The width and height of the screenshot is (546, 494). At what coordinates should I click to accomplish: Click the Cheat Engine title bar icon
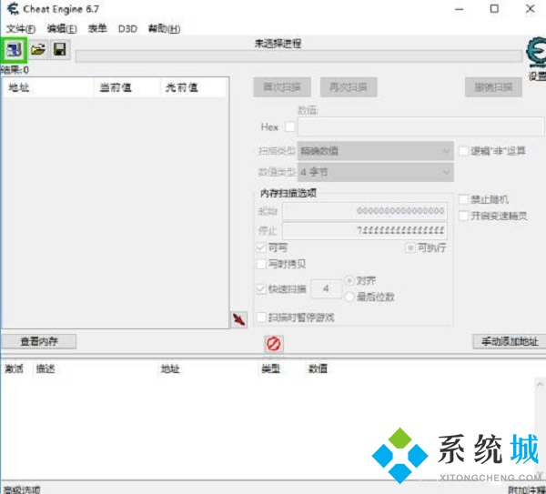click(13, 9)
